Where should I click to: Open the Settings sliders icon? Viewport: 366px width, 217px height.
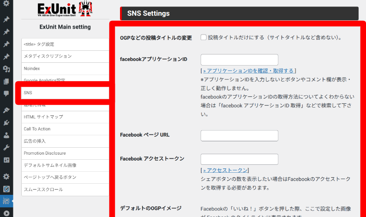6,160
